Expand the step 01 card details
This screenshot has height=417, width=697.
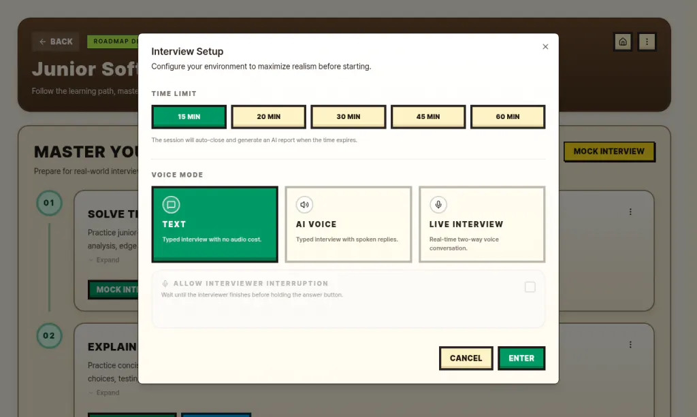tap(104, 260)
